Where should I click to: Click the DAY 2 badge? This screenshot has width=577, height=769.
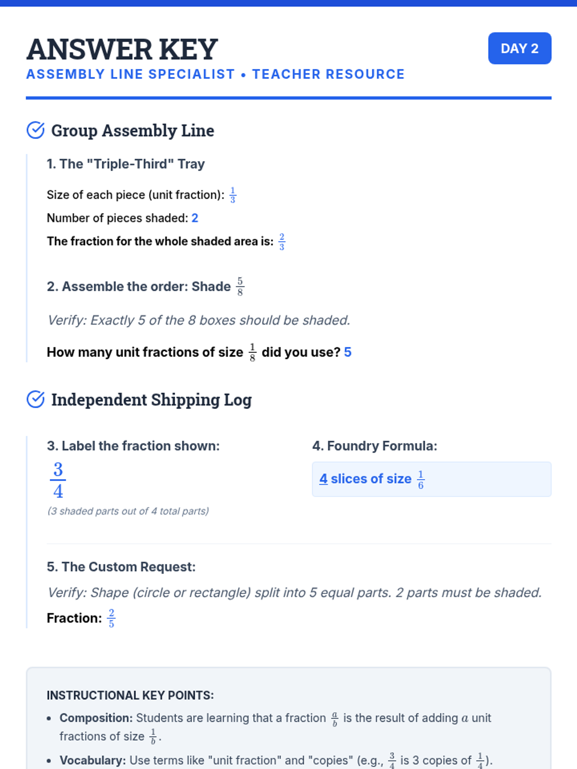click(x=519, y=49)
